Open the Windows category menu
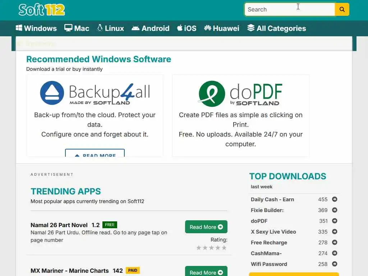 pyautogui.click(x=36, y=28)
